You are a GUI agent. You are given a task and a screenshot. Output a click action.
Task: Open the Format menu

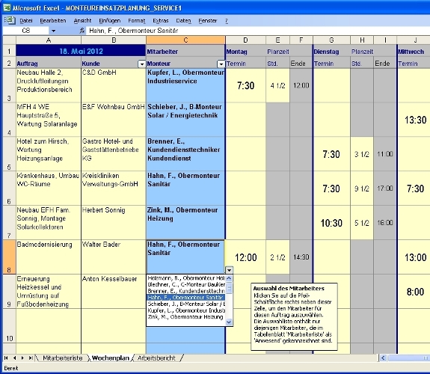tap(136, 21)
